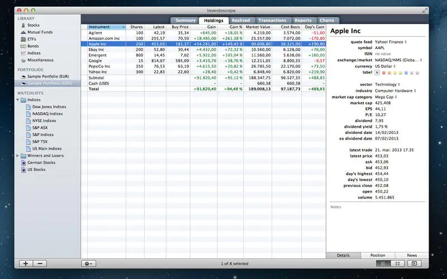Collapse the Indices watchlist folder triangle
Viewport: 447px width, 279px height.
[x=18, y=100]
